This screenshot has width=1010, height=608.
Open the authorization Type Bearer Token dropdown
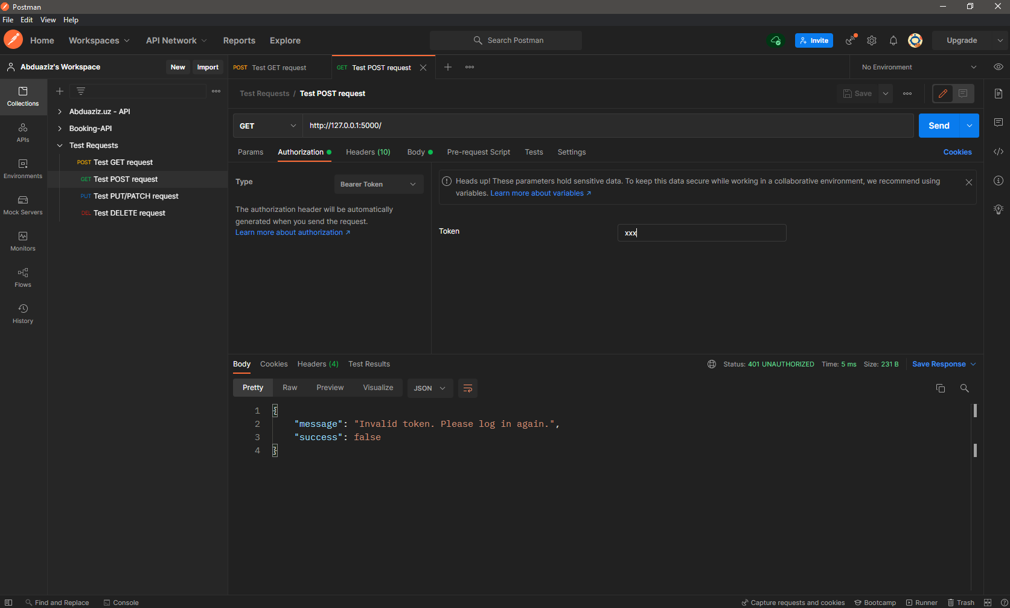[379, 184]
